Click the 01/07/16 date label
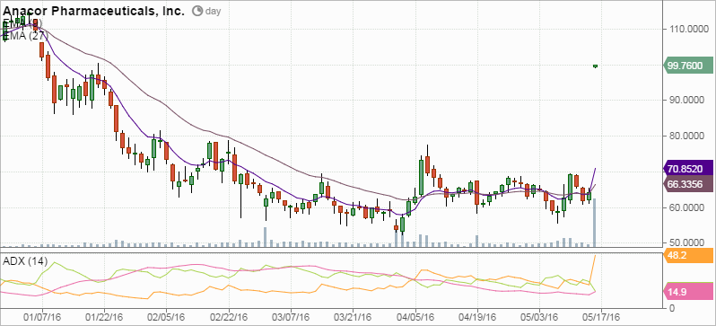The image size is (716, 326). [42, 316]
